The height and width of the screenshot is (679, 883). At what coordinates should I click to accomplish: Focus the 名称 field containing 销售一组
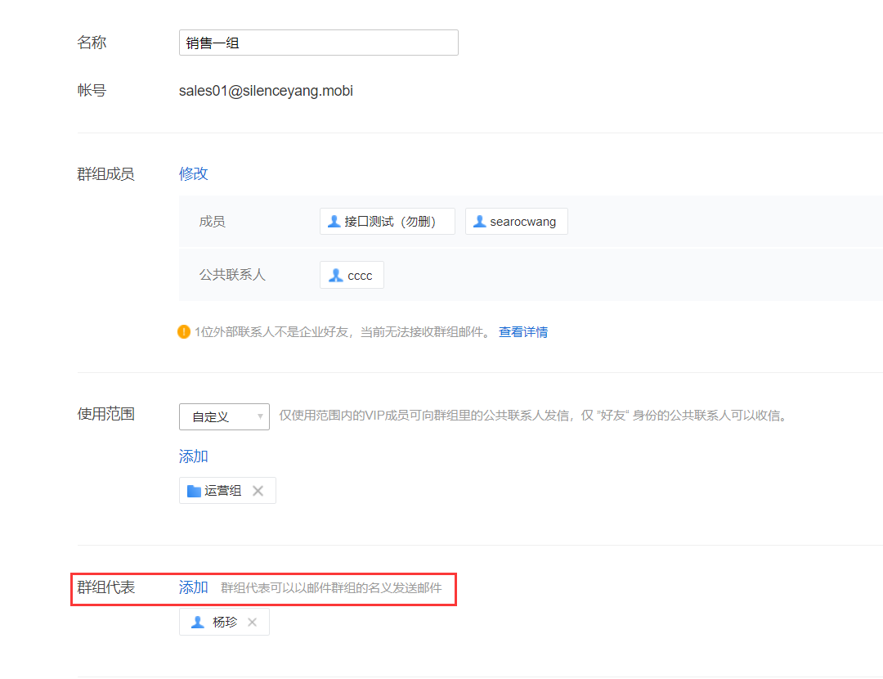point(318,43)
